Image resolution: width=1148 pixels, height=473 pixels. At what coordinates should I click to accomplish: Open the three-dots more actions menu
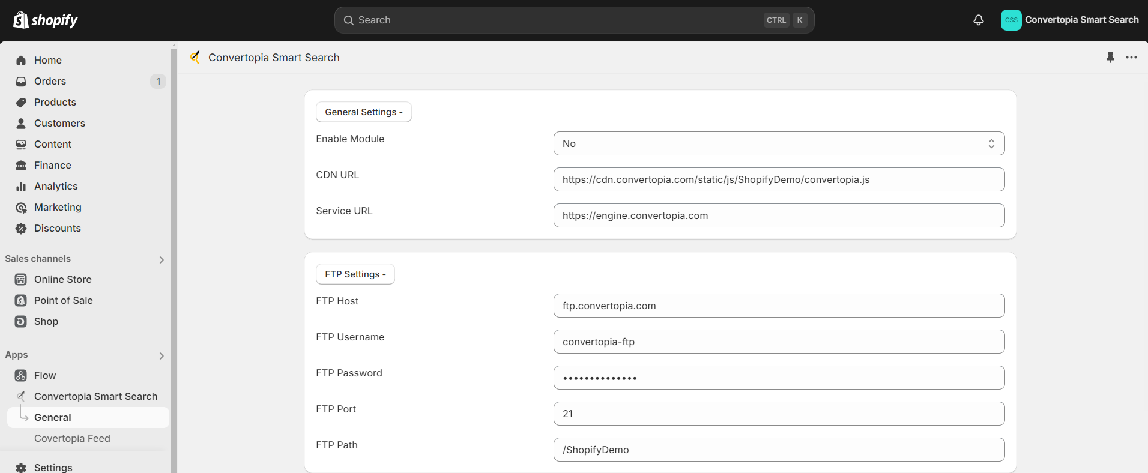(1132, 58)
